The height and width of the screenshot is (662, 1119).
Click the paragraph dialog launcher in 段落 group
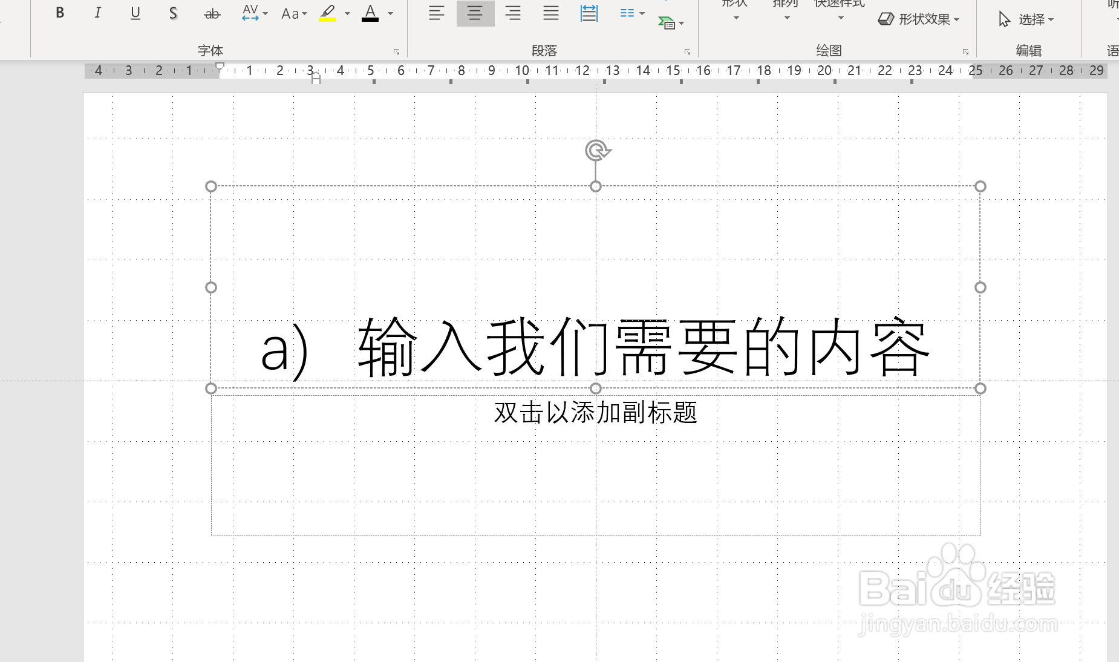pyautogui.click(x=688, y=51)
